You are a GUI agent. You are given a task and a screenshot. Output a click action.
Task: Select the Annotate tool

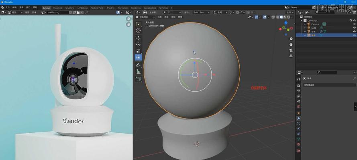pyautogui.click(x=138, y=65)
